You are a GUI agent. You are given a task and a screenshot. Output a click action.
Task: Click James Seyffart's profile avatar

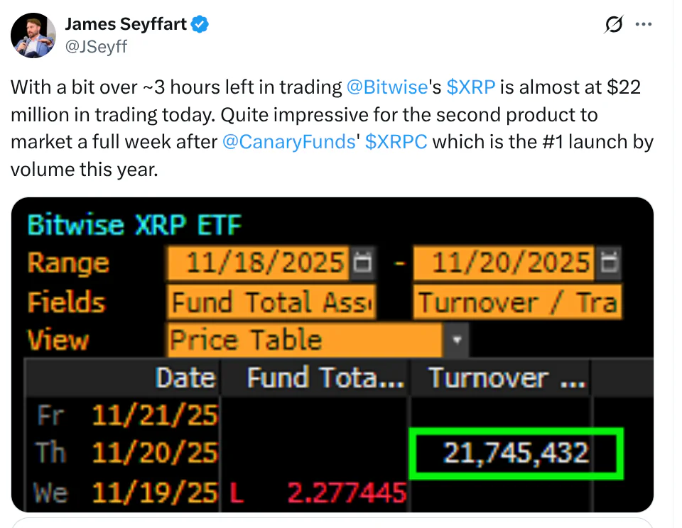click(33, 35)
